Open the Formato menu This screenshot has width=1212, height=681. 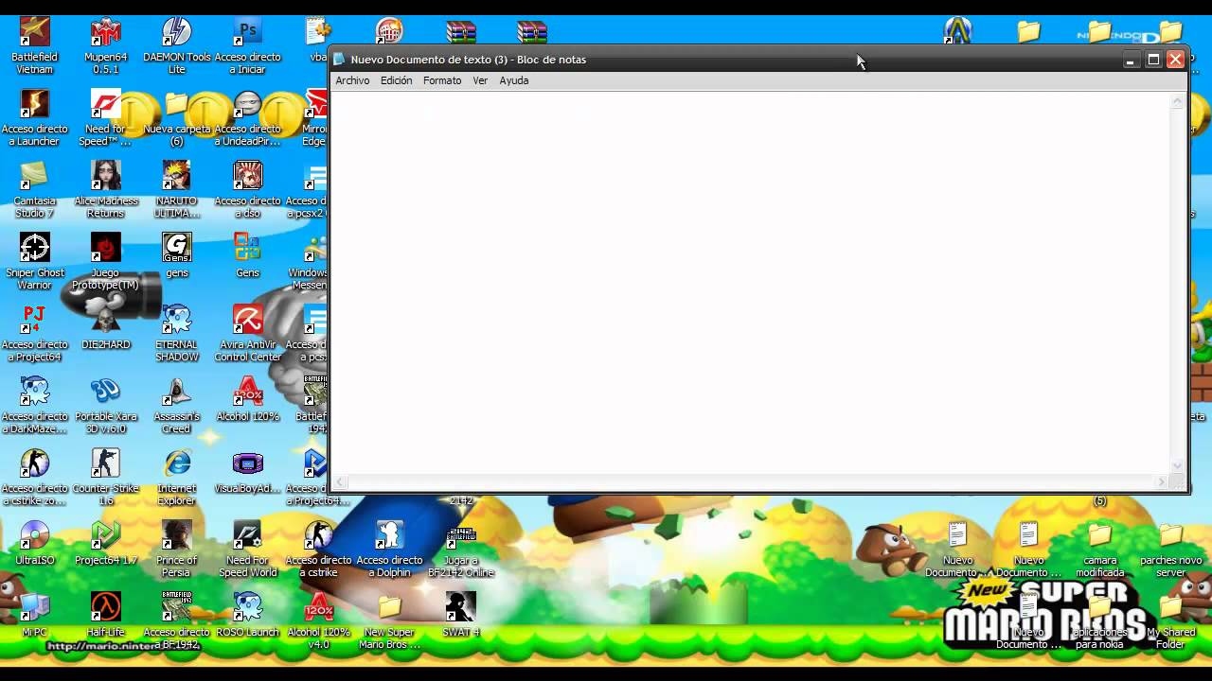441,80
